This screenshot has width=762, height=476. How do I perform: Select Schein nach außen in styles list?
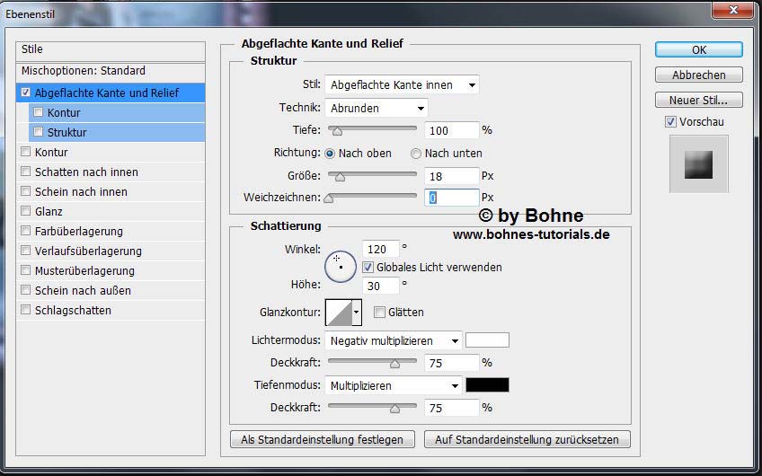(83, 290)
